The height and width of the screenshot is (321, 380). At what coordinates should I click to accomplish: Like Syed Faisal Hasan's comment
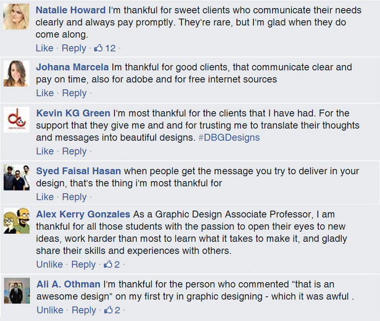pyautogui.click(x=45, y=197)
